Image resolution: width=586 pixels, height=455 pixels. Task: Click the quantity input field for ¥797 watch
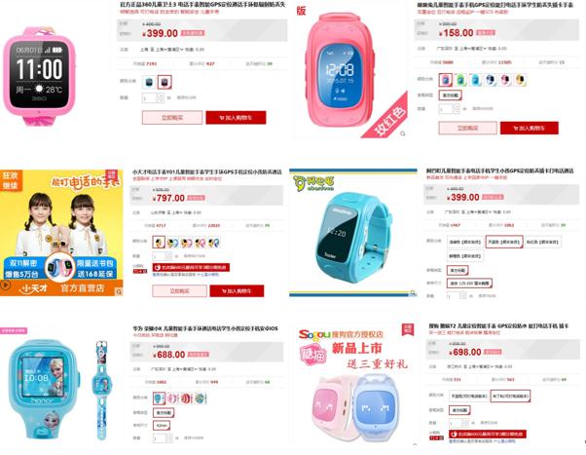pos(159,256)
